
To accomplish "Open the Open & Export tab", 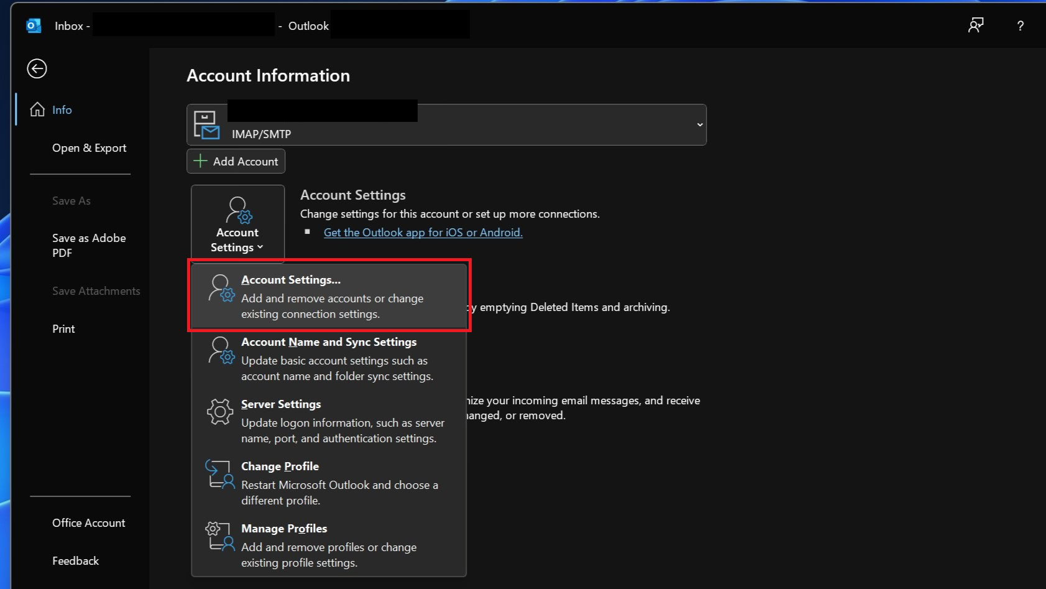I will [x=89, y=148].
